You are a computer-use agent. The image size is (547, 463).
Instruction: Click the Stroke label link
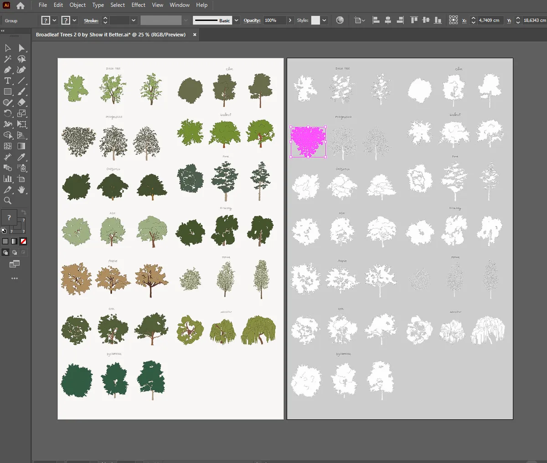(91, 21)
